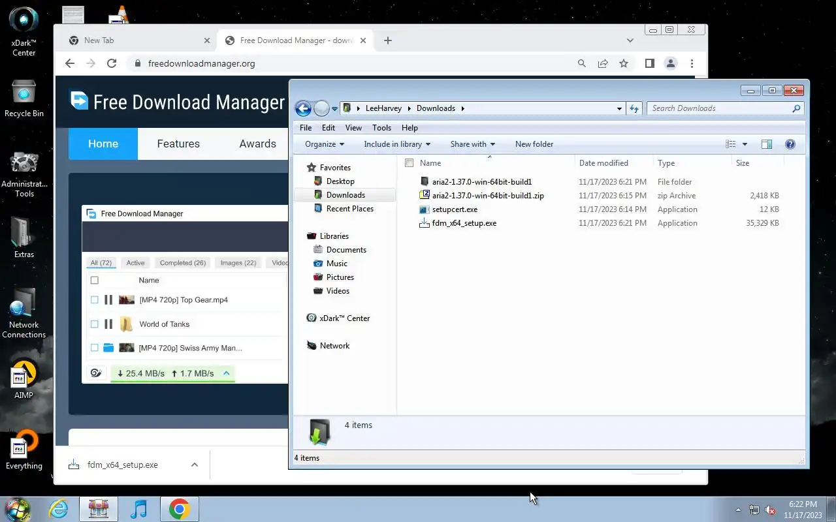836x522 pixels.
Task: Click the taskbar clock 6:22 PM
Action: point(803,504)
